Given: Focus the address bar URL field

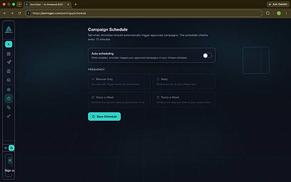Looking at the screenshot, I should 144,13.
